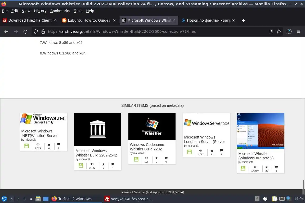Click software icon on Longhorn Server card
Image resolution: width=305 pixels, height=203 pixels.
pos(190,152)
